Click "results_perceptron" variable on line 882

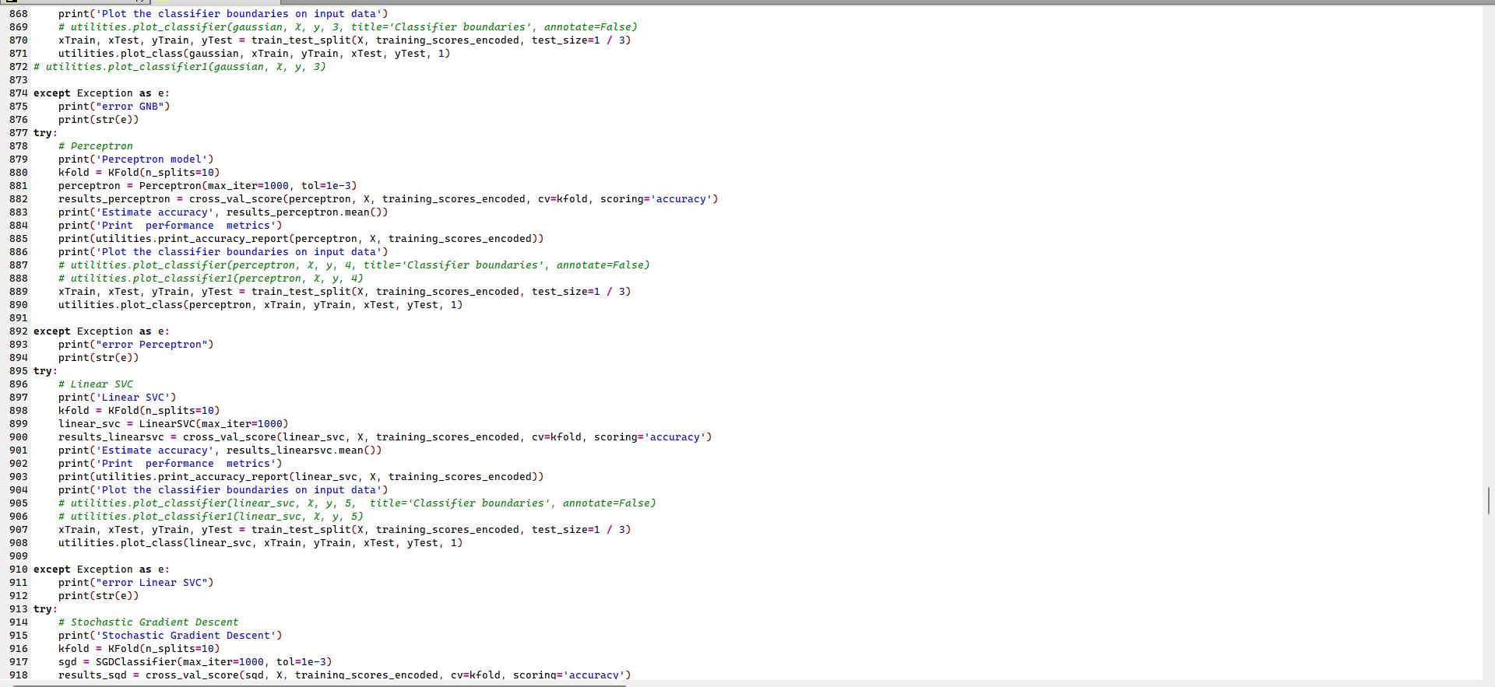[114, 199]
